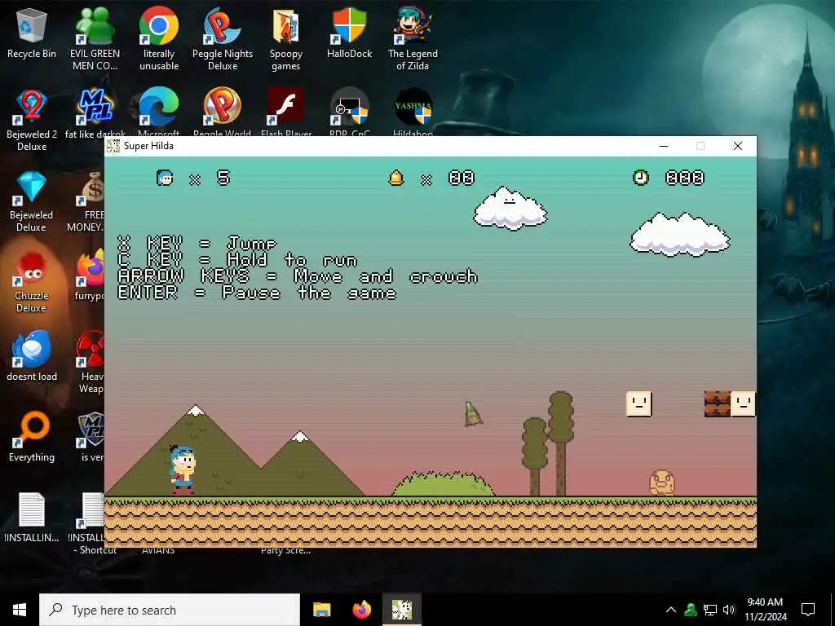Launch Chuzzle Deluxe shortcut
The height and width of the screenshot is (626, 835).
[32, 282]
